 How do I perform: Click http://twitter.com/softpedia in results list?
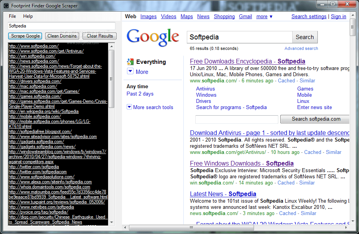point(34,167)
